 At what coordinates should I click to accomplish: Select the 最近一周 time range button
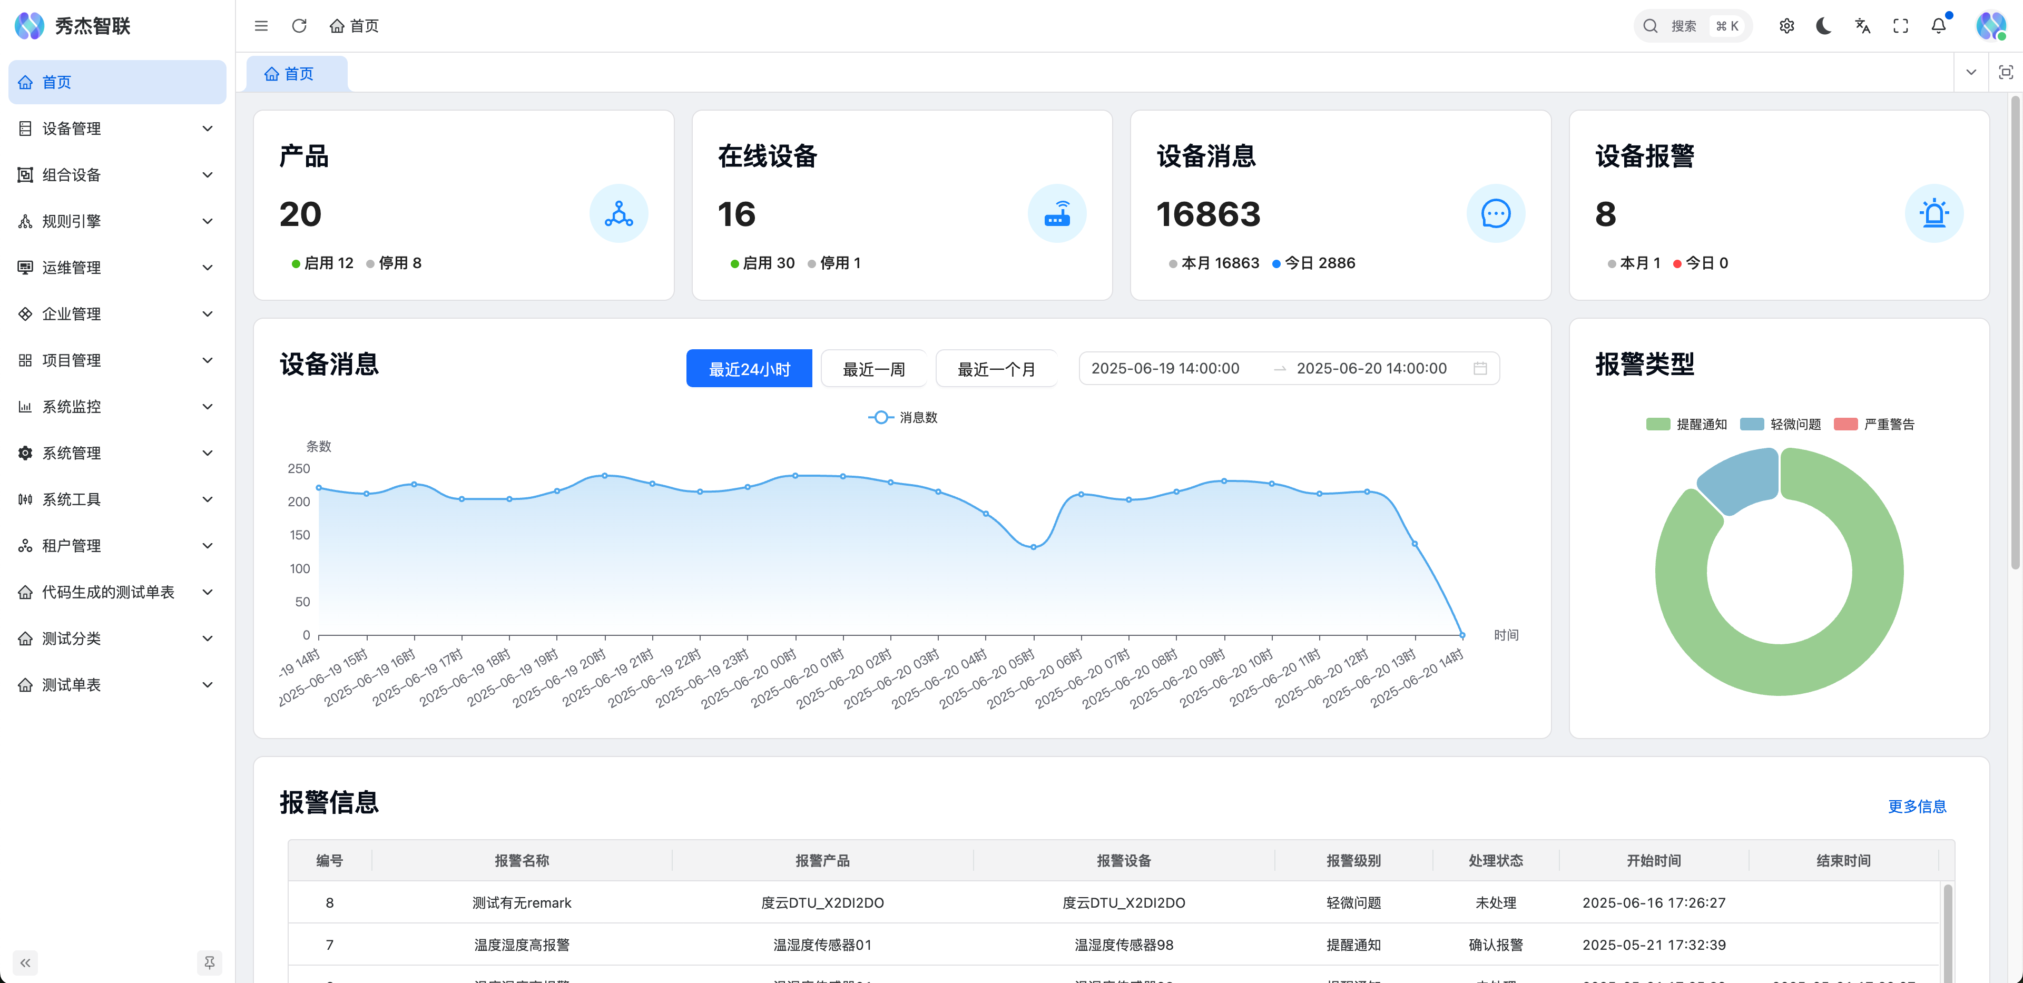[x=873, y=369]
